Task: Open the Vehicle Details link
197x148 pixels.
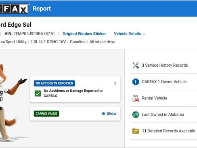Action: [128, 34]
